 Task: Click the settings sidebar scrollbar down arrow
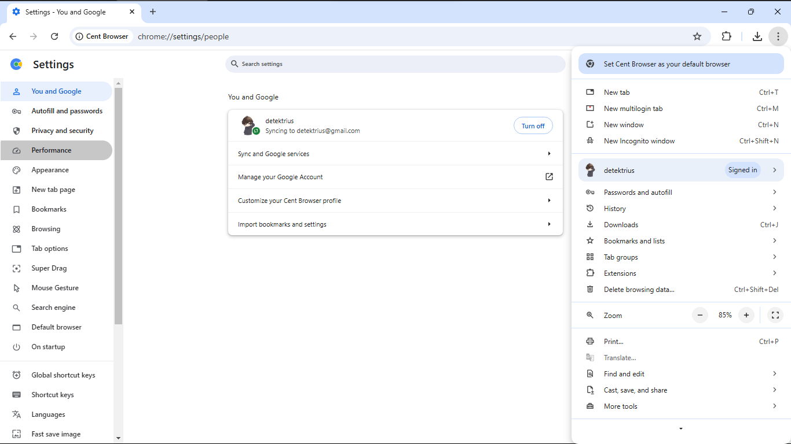pos(119,438)
